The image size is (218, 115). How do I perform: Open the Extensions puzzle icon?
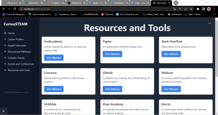point(198,9)
